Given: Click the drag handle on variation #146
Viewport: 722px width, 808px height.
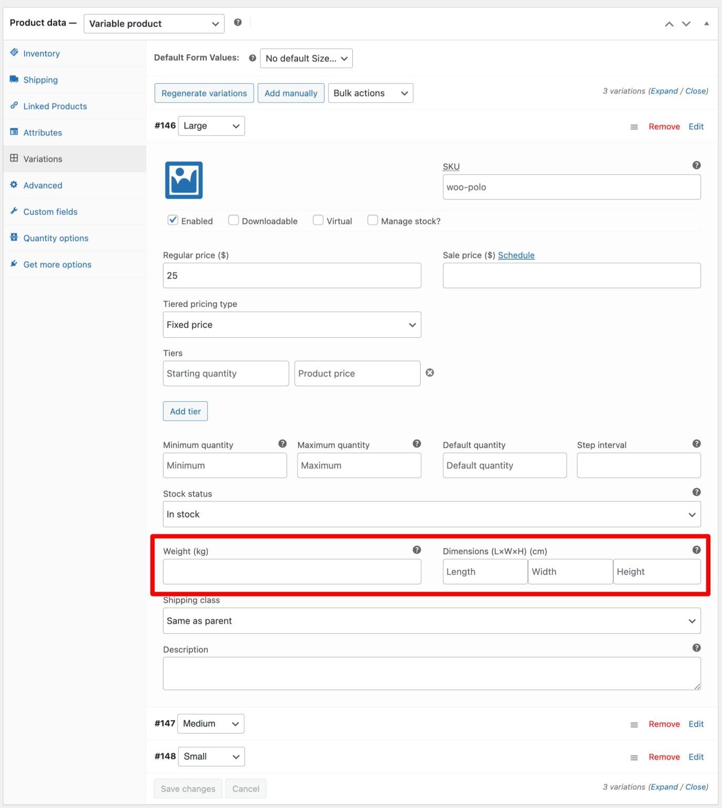Looking at the screenshot, I should 634,126.
